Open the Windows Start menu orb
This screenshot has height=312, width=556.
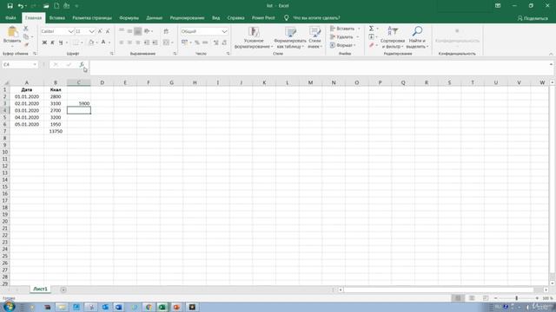coord(9,306)
